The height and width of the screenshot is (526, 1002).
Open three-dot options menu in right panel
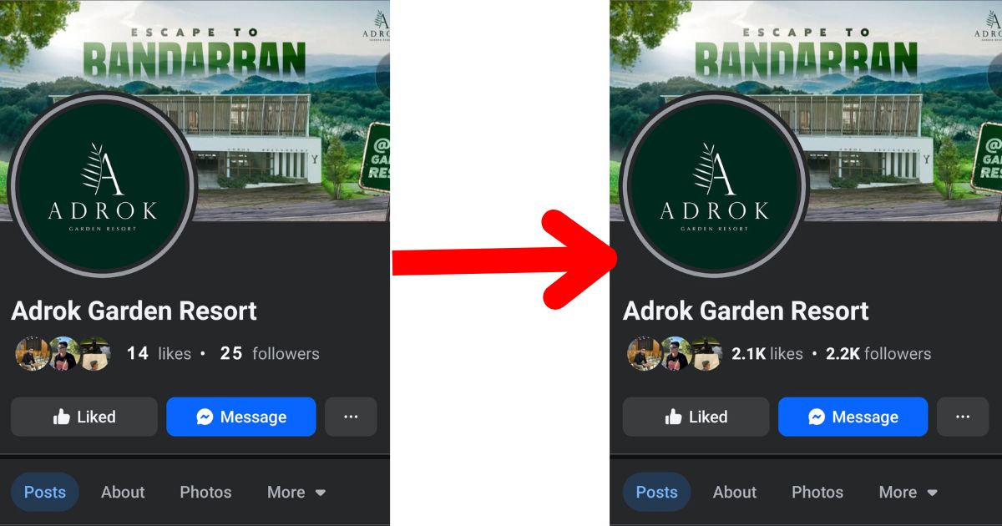(963, 417)
